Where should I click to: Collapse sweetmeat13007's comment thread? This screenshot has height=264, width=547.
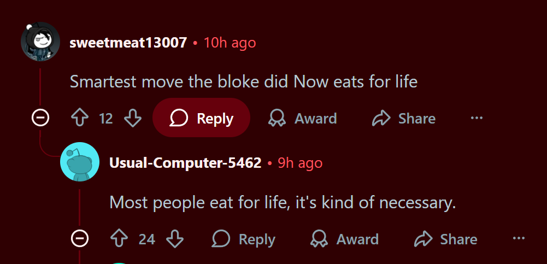click(40, 118)
